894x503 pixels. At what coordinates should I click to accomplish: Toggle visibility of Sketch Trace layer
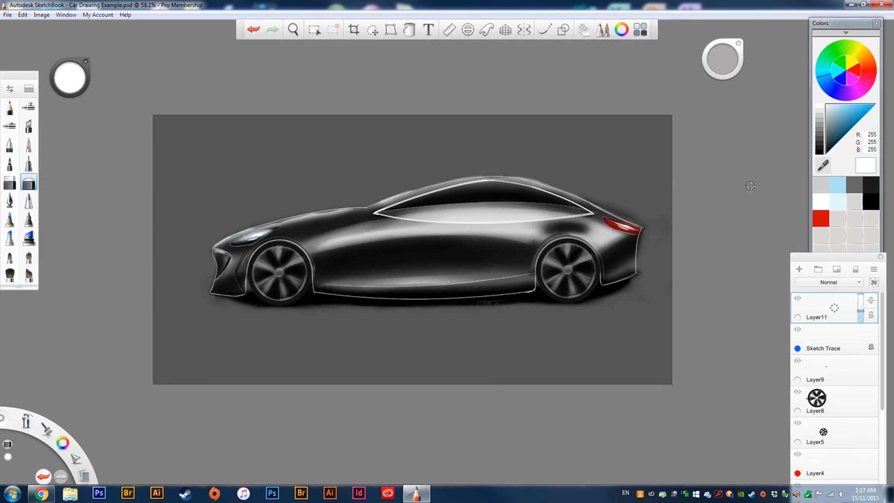click(x=798, y=329)
